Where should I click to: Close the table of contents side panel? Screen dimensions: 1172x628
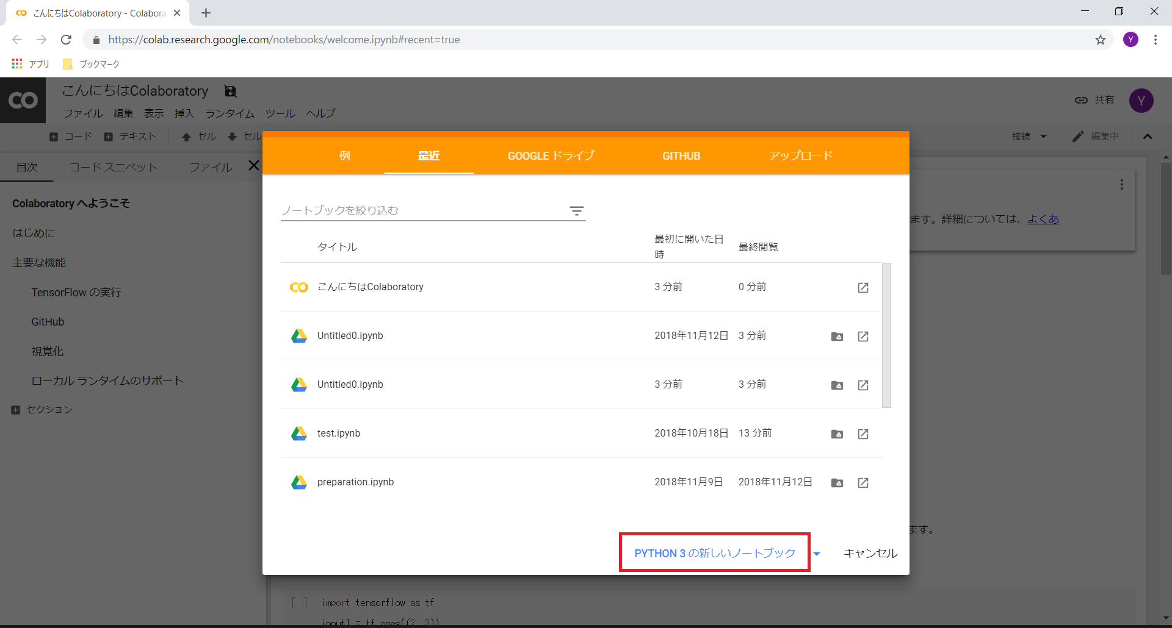(x=254, y=165)
